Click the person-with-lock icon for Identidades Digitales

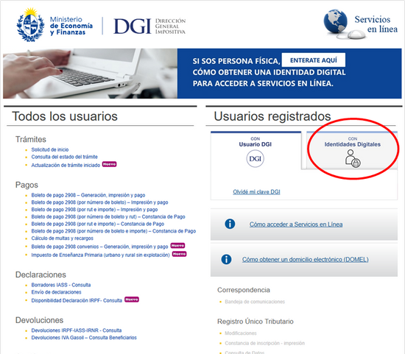point(353,158)
